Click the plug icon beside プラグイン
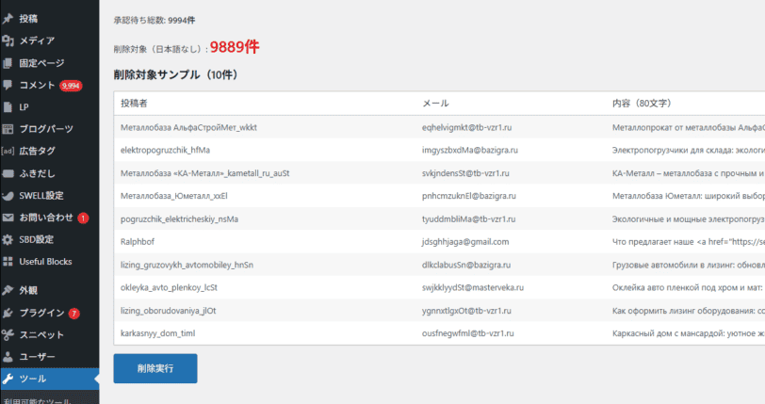The height and width of the screenshot is (404, 765). coord(8,313)
